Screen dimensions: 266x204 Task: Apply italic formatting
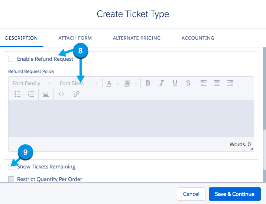[162, 83]
